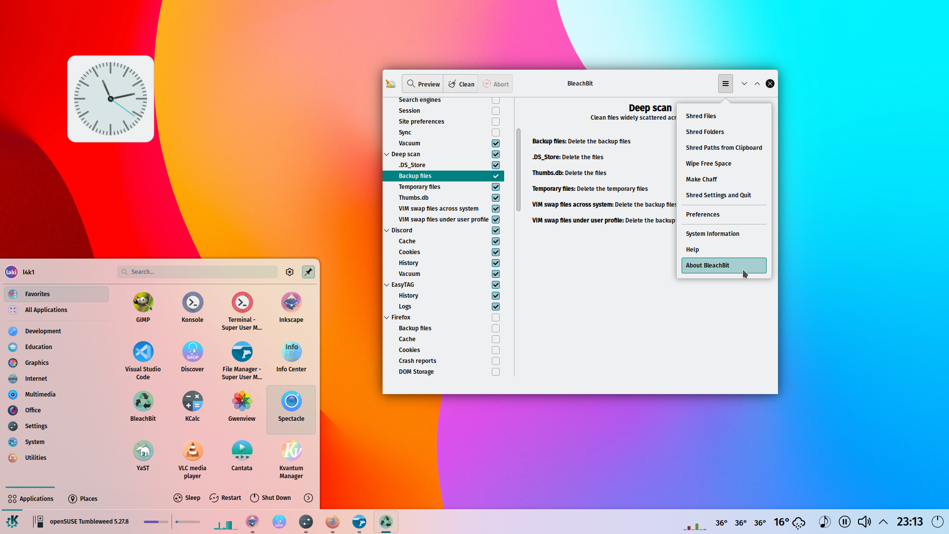This screenshot has width=949, height=534.
Task: Open the Graphics category
Action: [56, 363]
